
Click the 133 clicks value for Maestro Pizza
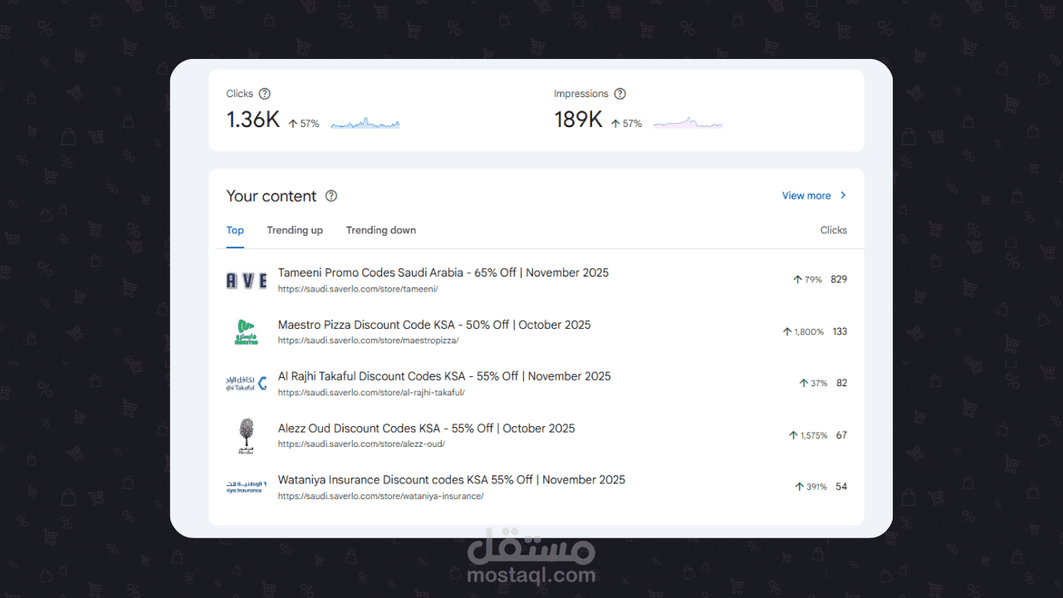tap(840, 331)
